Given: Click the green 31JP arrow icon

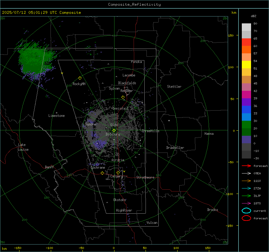Looking at the screenshot, I should pos(246,196).
